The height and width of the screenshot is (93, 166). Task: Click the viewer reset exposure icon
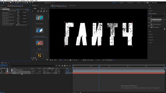(111, 60)
